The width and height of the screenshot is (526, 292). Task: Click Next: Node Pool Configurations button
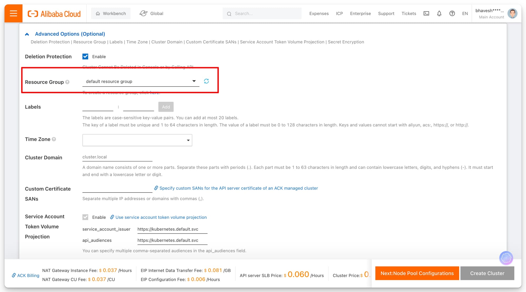pyautogui.click(x=417, y=273)
